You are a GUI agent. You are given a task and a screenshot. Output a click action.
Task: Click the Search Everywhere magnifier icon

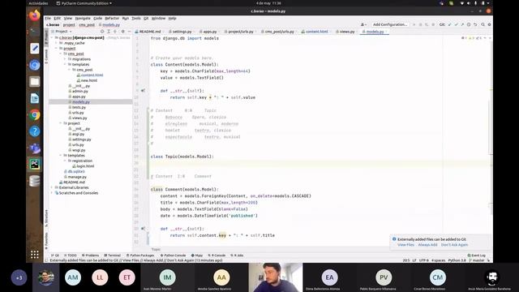[483, 24]
